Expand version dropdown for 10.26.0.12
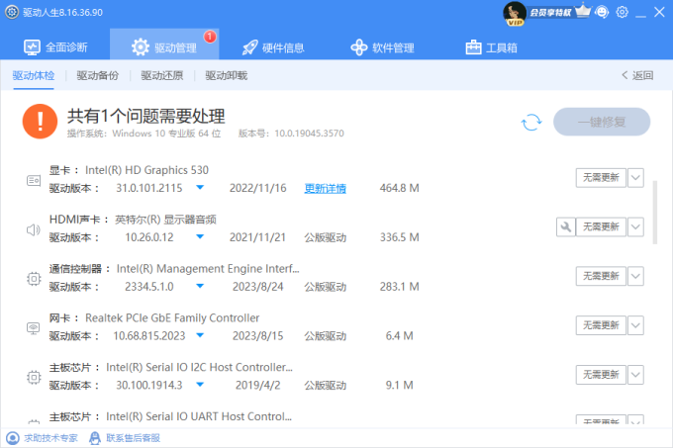 click(200, 237)
